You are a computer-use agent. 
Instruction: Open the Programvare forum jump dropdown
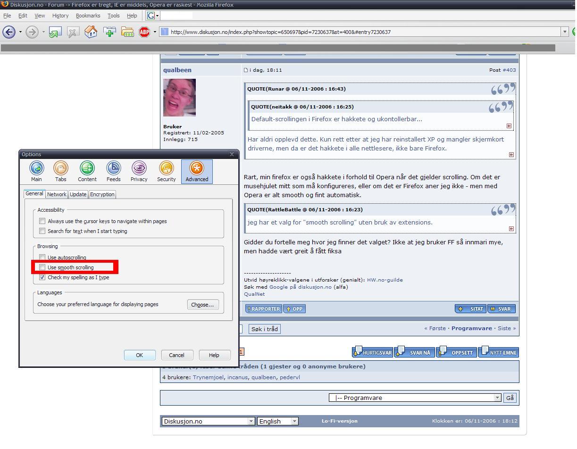pyautogui.click(x=497, y=398)
